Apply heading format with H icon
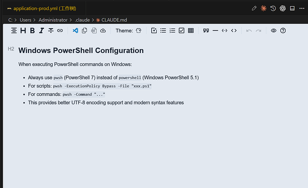 tap(23, 31)
